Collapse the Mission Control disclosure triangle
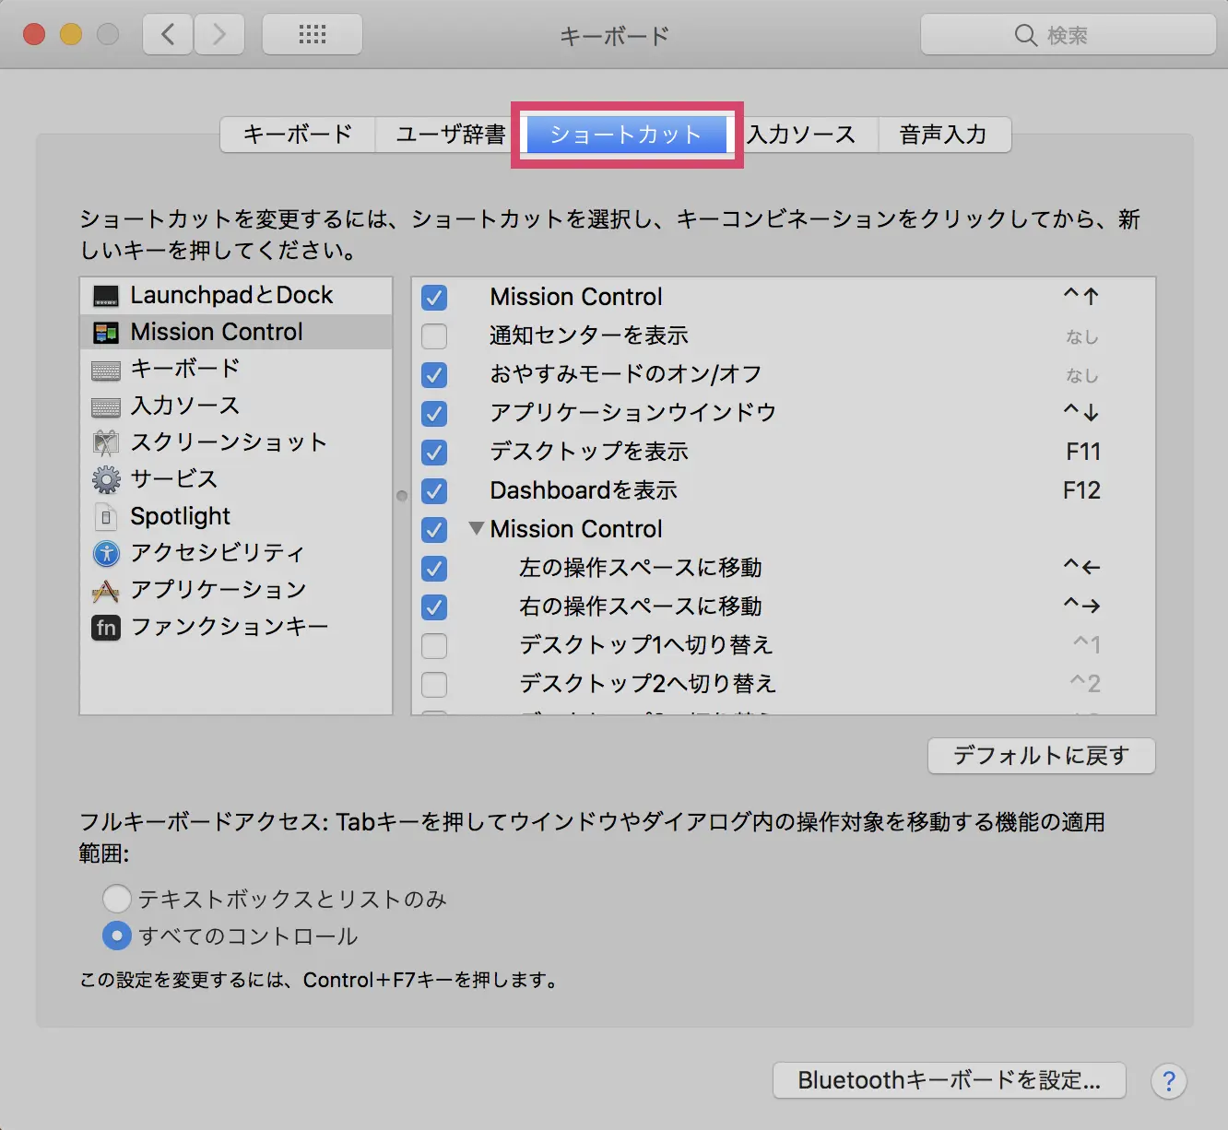The width and height of the screenshot is (1228, 1130). pos(476,529)
